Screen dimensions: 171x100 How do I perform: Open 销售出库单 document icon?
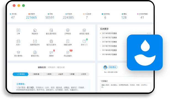point(68,41)
